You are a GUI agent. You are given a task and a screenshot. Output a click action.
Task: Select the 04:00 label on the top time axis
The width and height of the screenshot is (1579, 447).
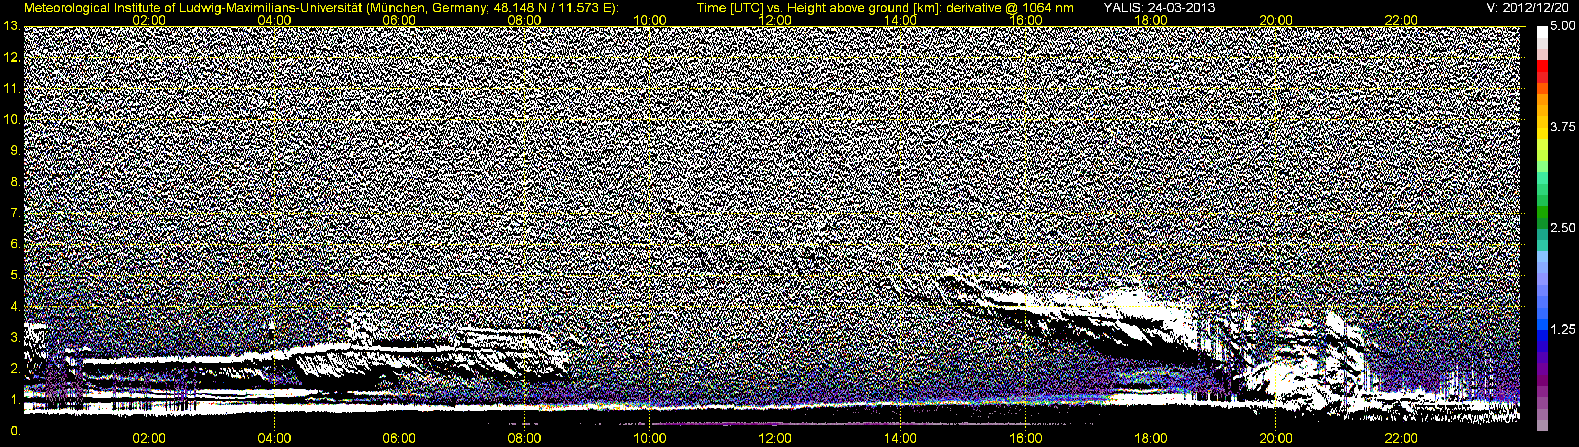pos(274,20)
